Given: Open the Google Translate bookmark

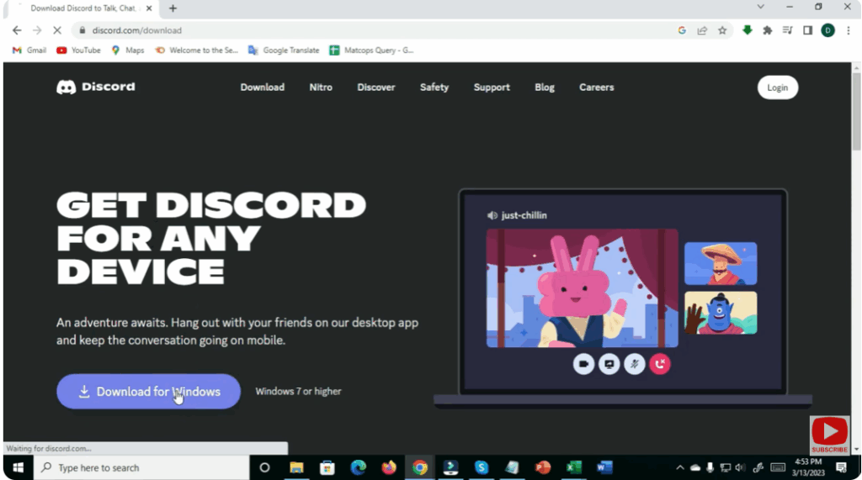Looking at the screenshot, I should (283, 50).
